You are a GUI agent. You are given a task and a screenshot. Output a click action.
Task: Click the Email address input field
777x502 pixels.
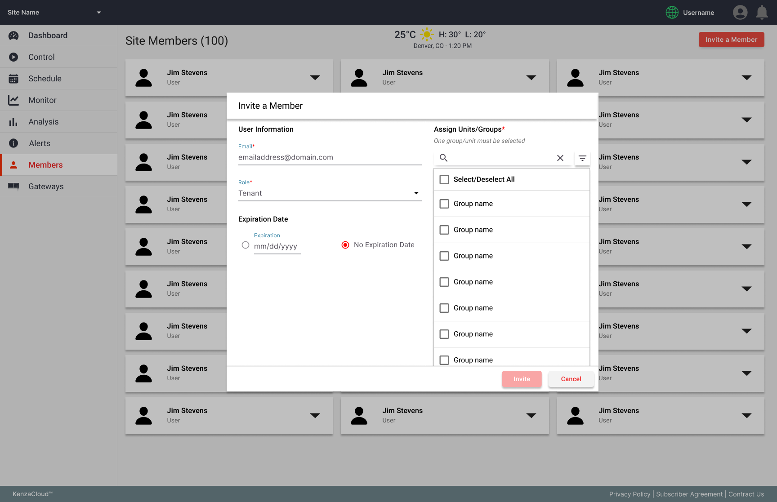coord(329,157)
